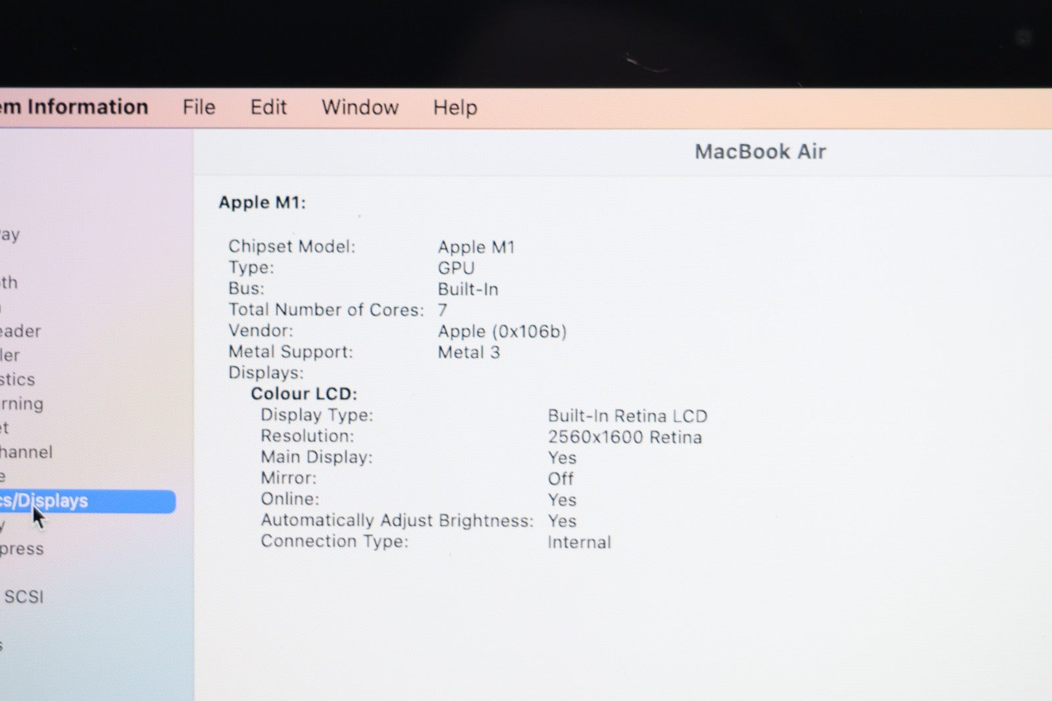Open the System Information app menu
The width and height of the screenshot is (1052, 701).
coord(74,107)
